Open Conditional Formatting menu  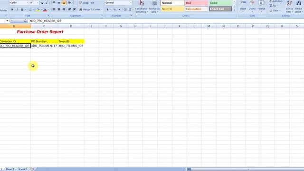(x=142, y=7)
